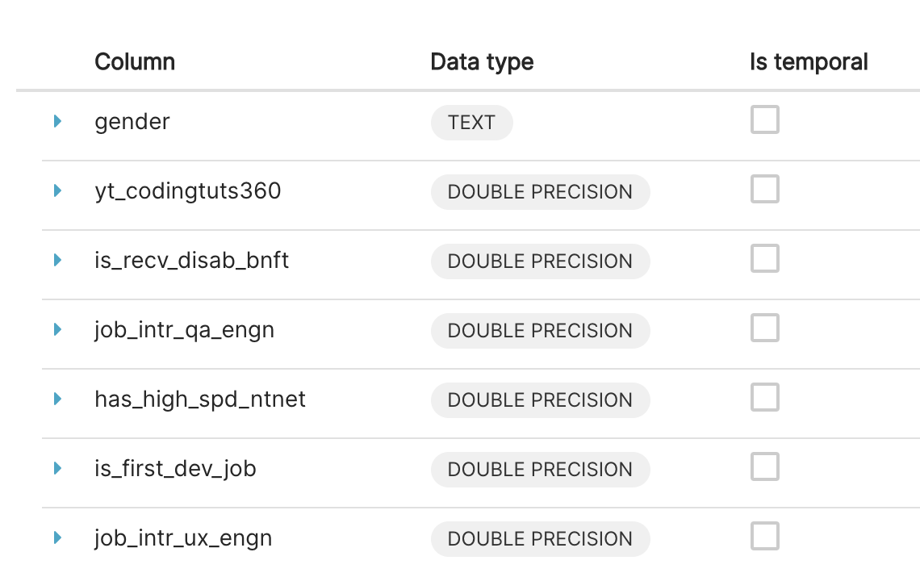Click the TEXT data type badge
The height and width of the screenshot is (573, 920).
pyautogui.click(x=471, y=123)
